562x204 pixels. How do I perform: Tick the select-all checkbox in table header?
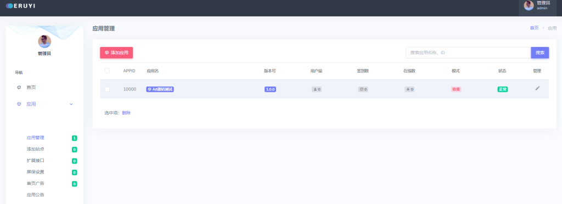pyautogui.click(x=107, y=71)
